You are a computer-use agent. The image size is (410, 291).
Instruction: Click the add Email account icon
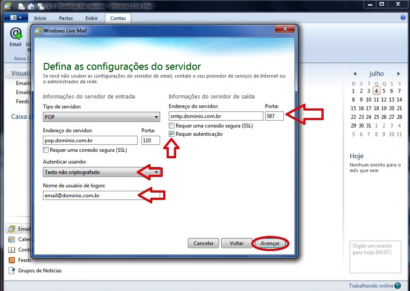pyautogui.click(x=16, y=35)
